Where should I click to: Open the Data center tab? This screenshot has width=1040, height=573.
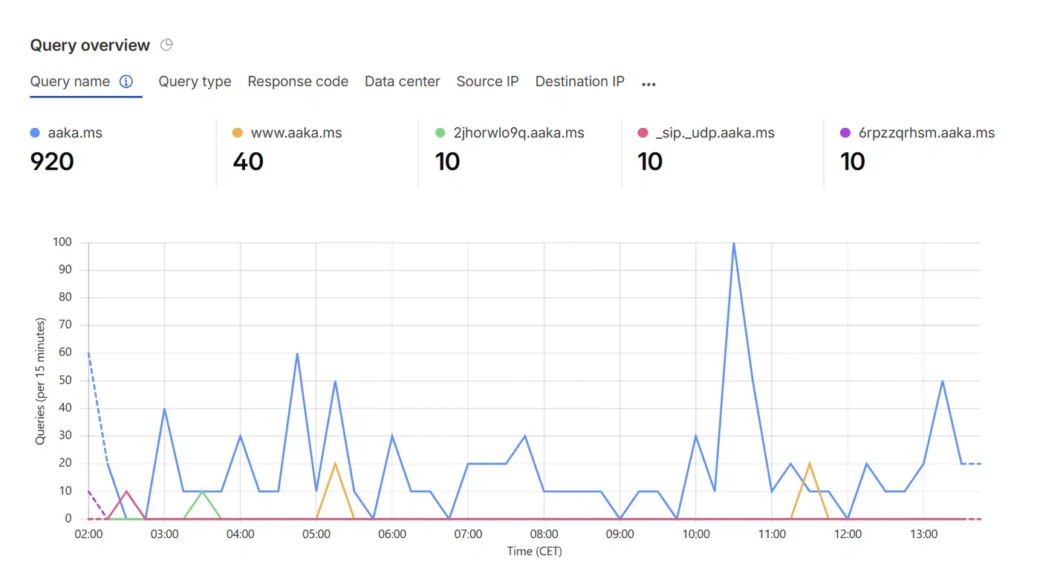click(403, 82)
